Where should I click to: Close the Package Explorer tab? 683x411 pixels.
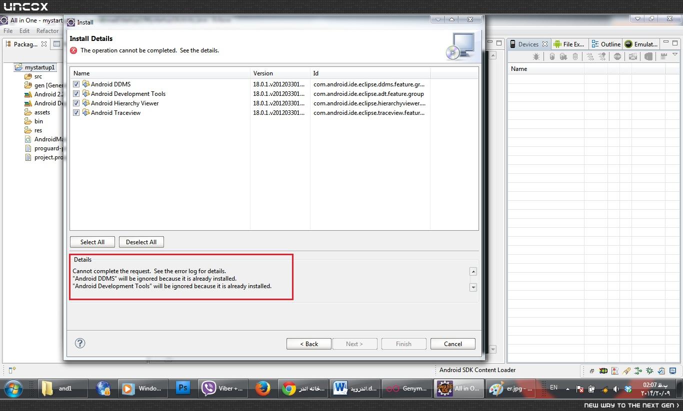pos(44,44)
